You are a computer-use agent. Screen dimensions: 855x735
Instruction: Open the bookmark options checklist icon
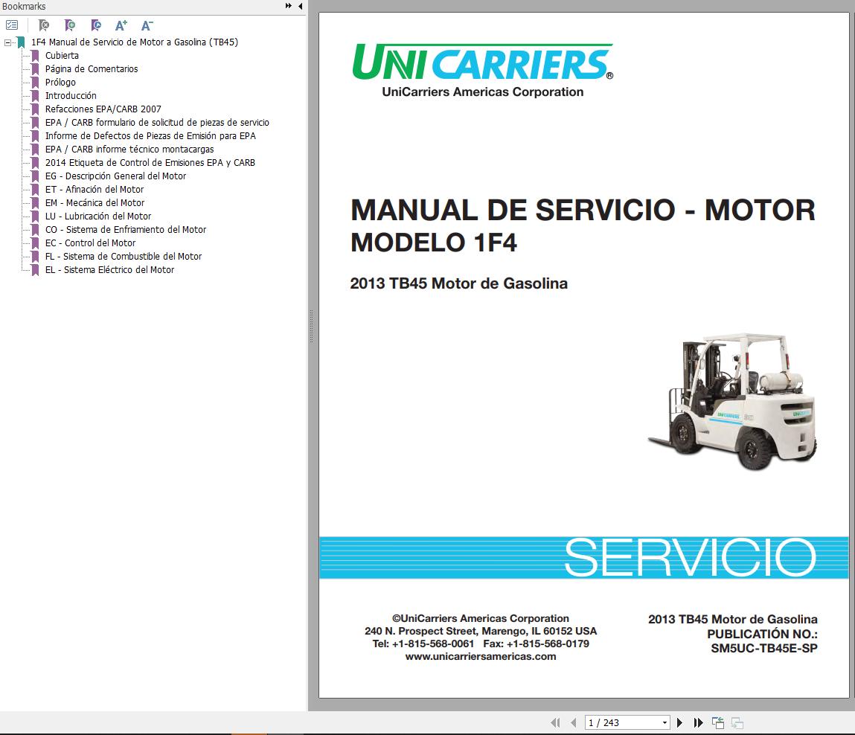pyautogui.click(x=11, y=25)
